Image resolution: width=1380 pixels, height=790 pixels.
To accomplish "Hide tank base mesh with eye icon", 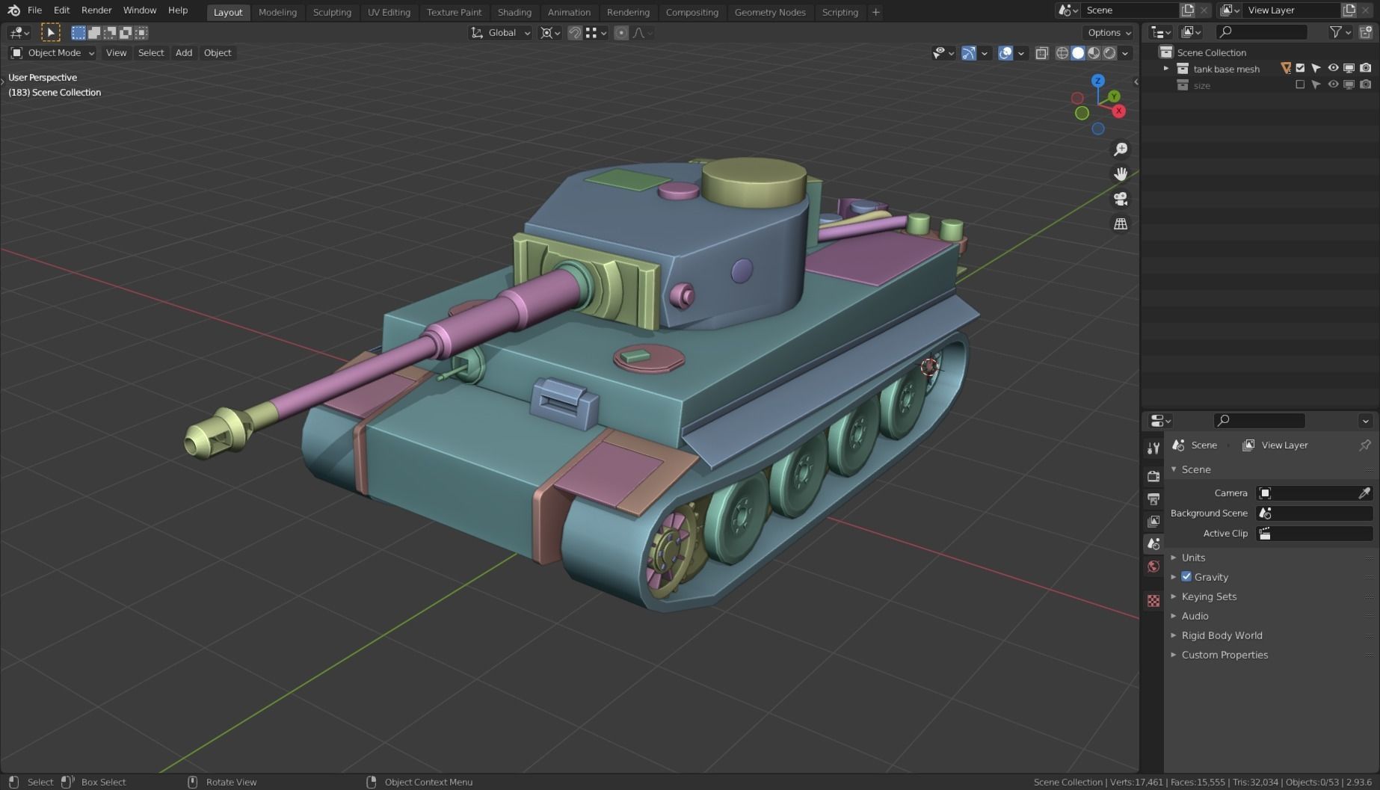I will pyautogui.click(x=1333, y=69).
